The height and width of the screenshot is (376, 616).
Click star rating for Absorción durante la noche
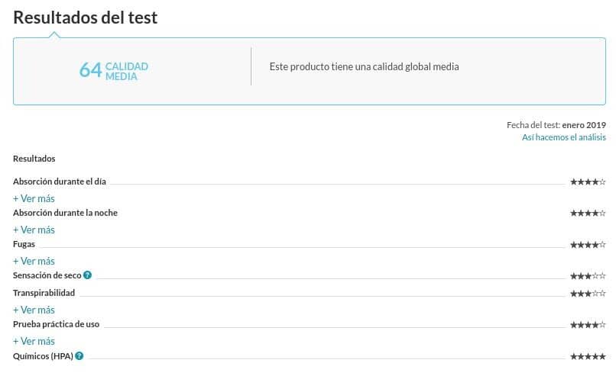(x=588, y=214)
